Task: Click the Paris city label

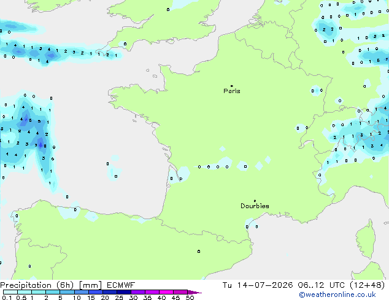Action: 232,91
